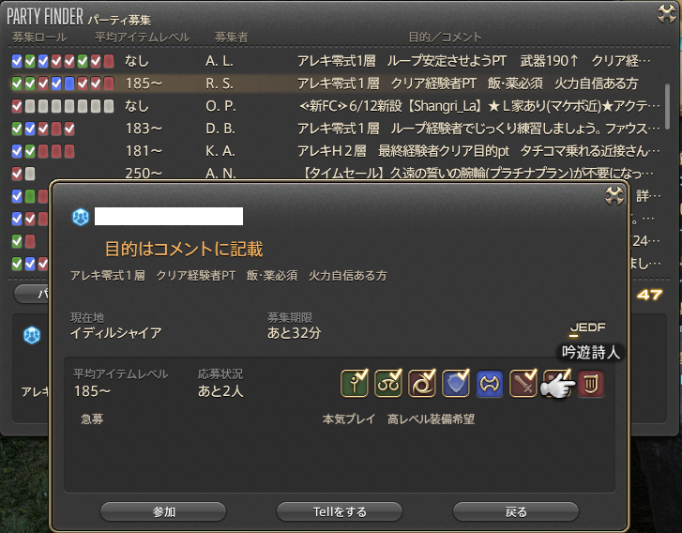
Task: Click the White Mage job slot icon
Action: [354, 384]
